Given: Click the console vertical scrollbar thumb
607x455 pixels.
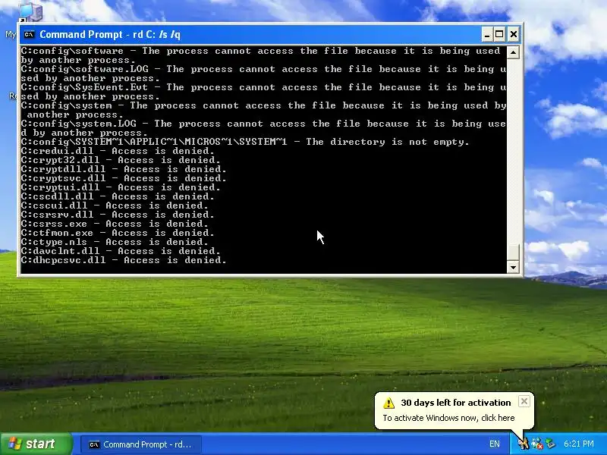Looking at the screenshot, I should 513,253.
